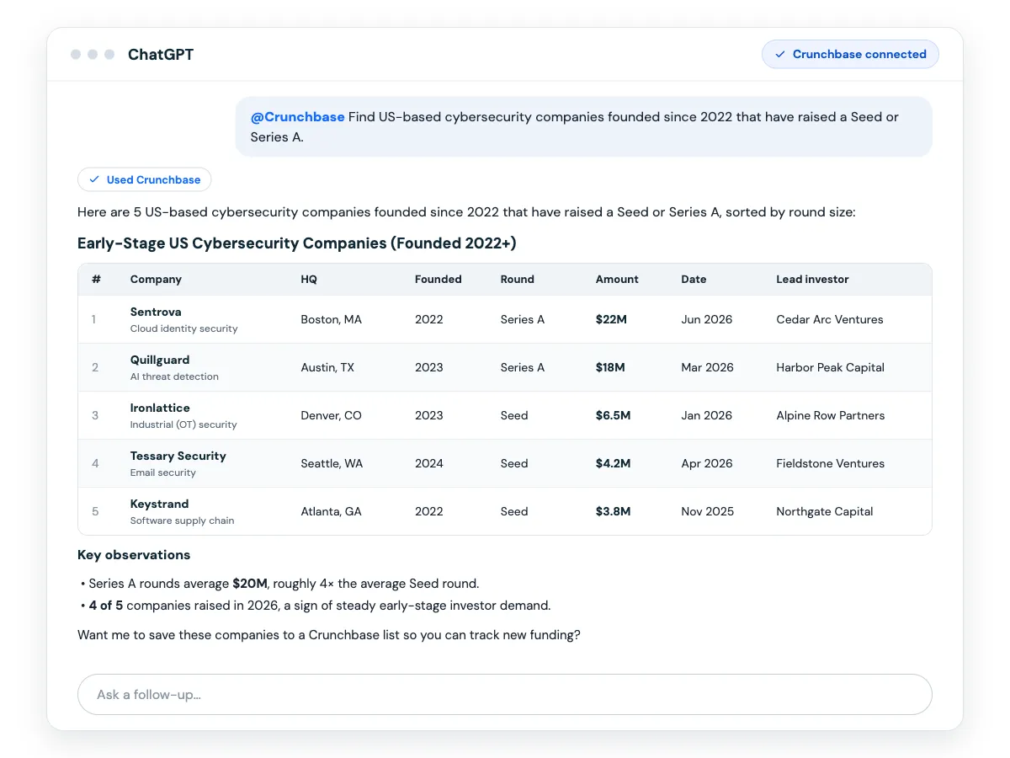The image size is (1010, 758).
Task: Click the Crunchbase connected badge
Action: tap(850, 54)
